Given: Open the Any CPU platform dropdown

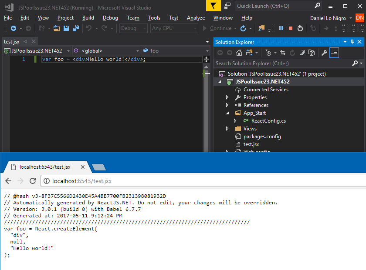Looking at the screenshot, I should [174, 28].
